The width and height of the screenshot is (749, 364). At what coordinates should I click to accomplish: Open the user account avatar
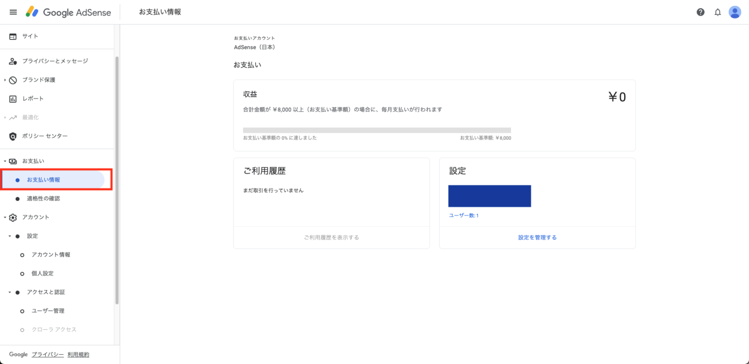tap(734, 12)
